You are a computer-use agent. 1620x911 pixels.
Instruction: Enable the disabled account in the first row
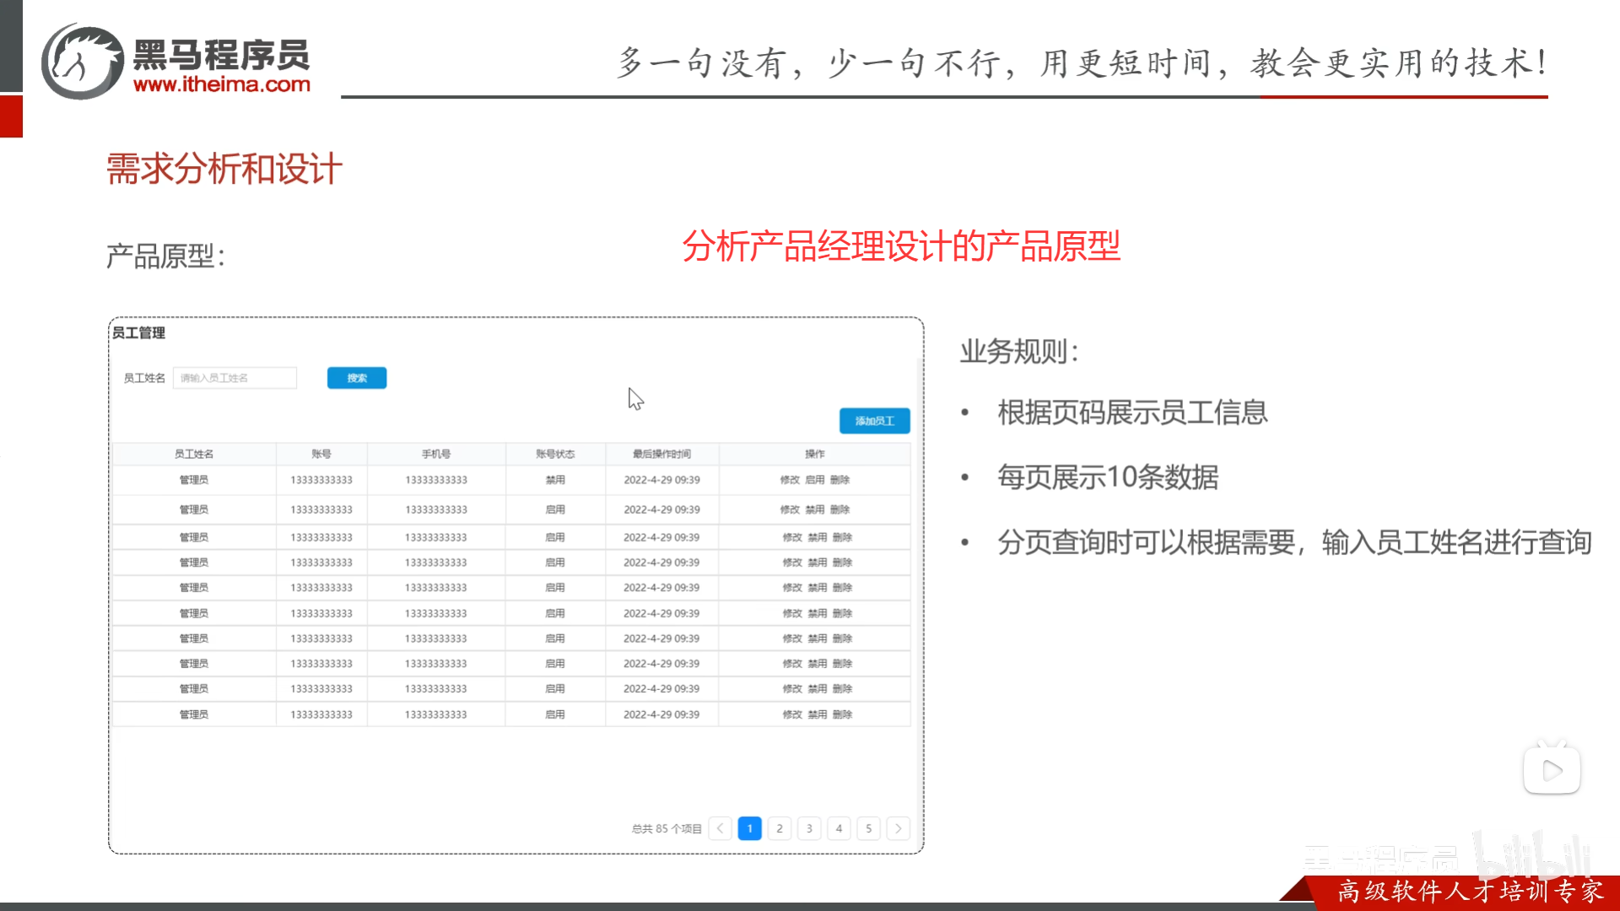tap(816, 479)
